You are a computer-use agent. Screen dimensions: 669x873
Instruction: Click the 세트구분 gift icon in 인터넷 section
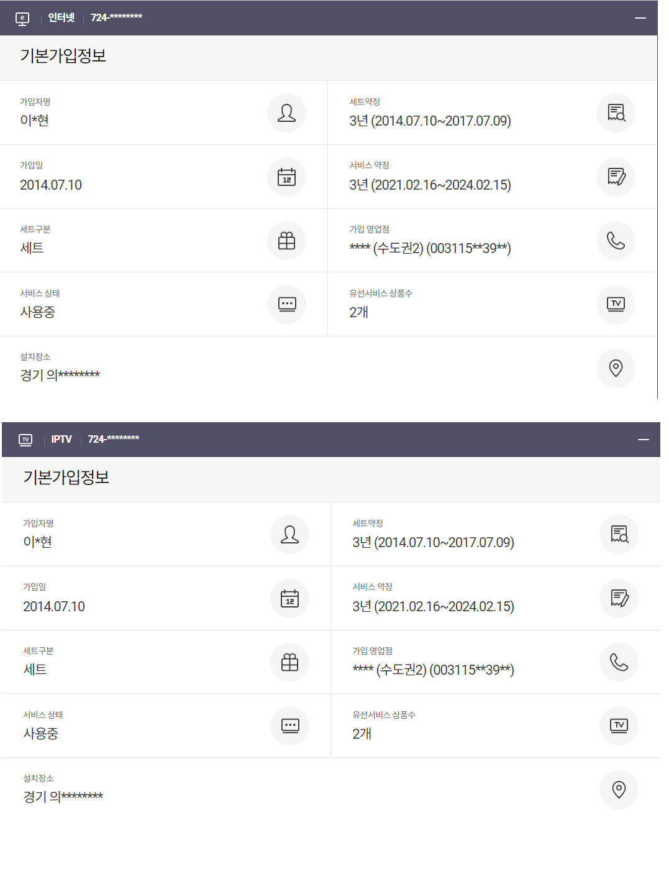(x=286, y=241)
